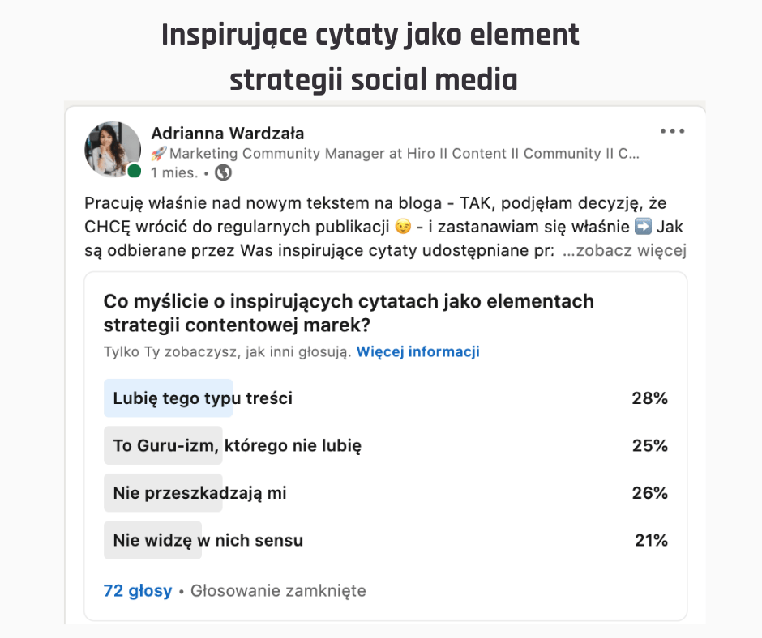Pick the "Nie przeszkadzają mi" poll answer

(x=200, y=492)
